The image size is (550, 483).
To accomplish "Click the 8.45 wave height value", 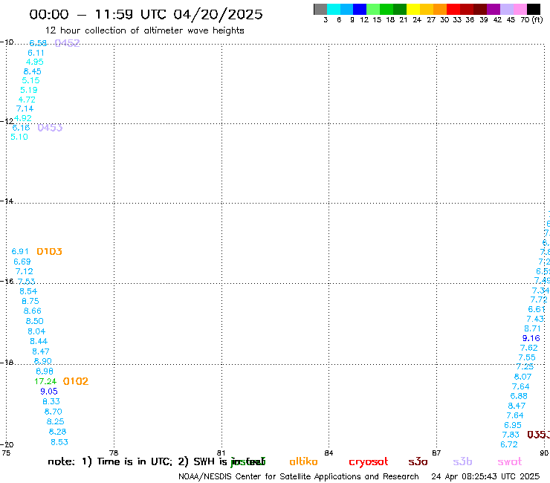I will pyautogui.click(x=32, y=71).
